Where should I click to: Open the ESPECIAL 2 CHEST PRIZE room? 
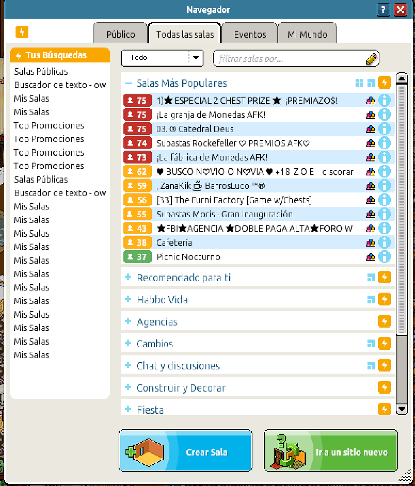click(x=258, y=100)
